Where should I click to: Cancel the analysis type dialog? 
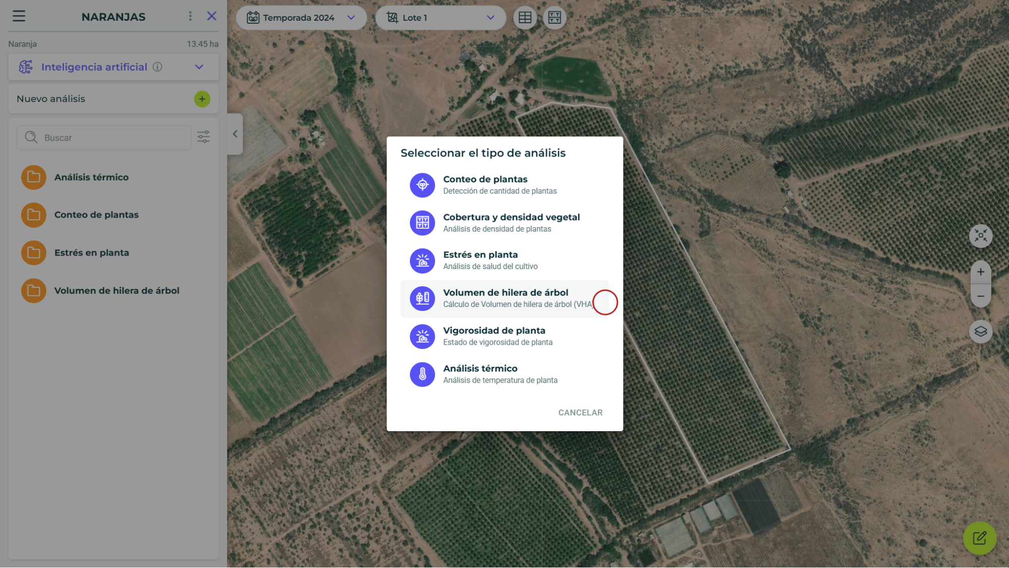coord(580,413)
